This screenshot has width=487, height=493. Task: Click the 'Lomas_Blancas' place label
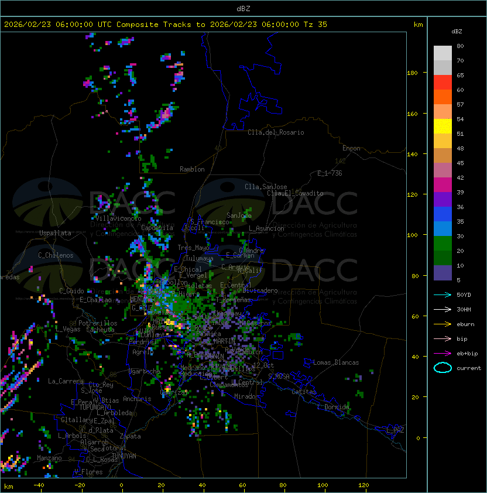(x=336, y=362)
